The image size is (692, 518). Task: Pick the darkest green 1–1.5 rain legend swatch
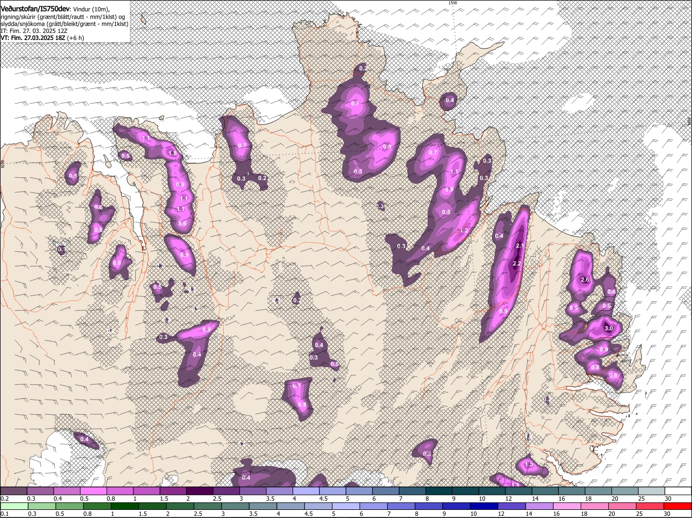(124, 506)
